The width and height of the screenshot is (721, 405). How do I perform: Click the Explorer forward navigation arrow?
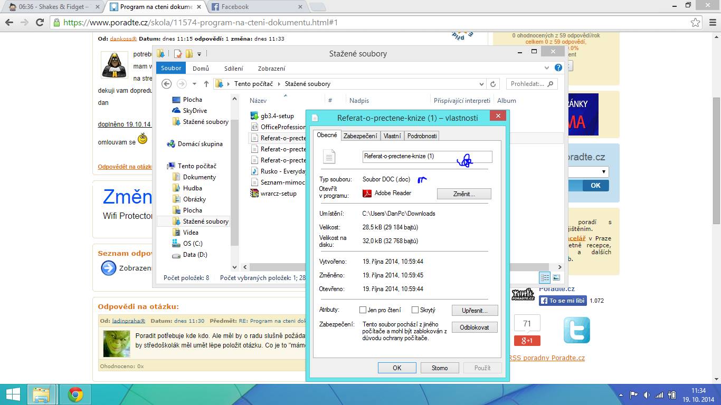(182, 84)
